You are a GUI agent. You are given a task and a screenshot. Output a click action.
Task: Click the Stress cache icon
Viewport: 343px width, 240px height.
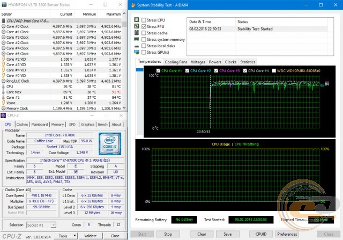137,33
